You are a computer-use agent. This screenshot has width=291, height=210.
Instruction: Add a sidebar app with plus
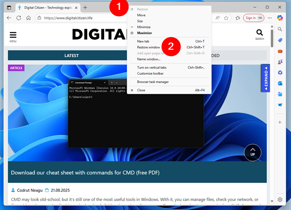(x=280, y=122)
